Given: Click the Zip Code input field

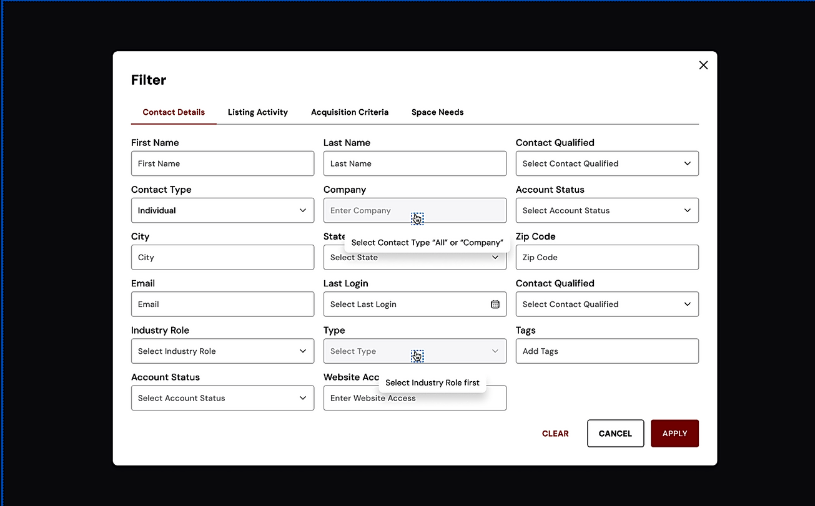Looking at the screenshot, I should pos(607,257).
